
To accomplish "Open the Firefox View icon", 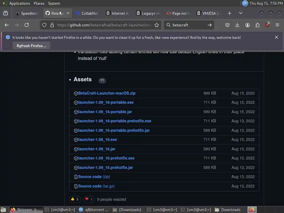I will (6, 13).
